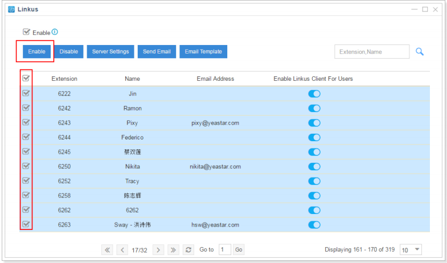Toggle the select-all header checkbox

[x=26, y=79]
